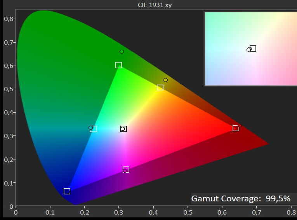Click the white target square in the inset view
Viewport: 297px width, 220px height.
[x=253, y=49]
